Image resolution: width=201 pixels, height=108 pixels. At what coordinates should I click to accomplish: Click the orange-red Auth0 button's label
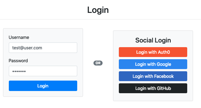pyautogui.click(x=153, y=52)
